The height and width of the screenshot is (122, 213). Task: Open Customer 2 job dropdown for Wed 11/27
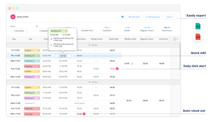[32, 61]
